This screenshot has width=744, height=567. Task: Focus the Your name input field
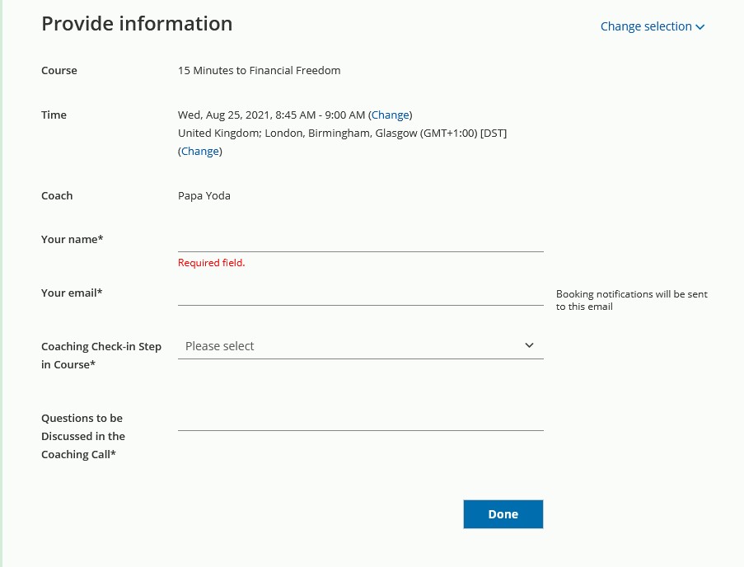[360, 240]
